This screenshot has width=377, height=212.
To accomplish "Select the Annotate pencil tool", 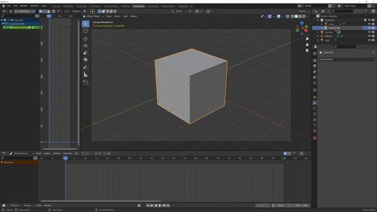I will pos(85,68).
